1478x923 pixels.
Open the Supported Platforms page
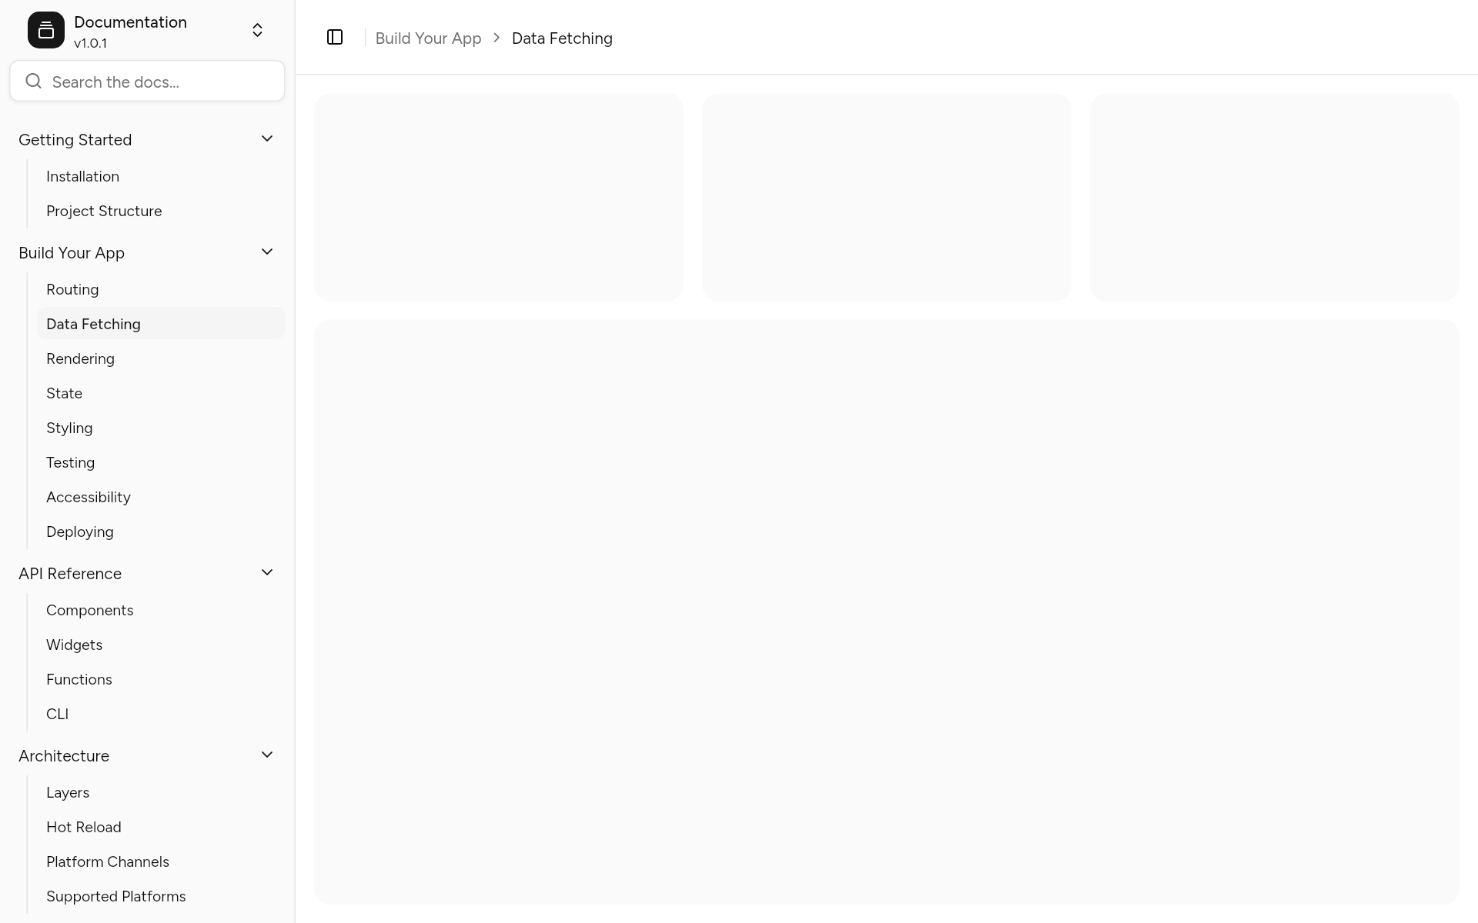pos(161,896)
